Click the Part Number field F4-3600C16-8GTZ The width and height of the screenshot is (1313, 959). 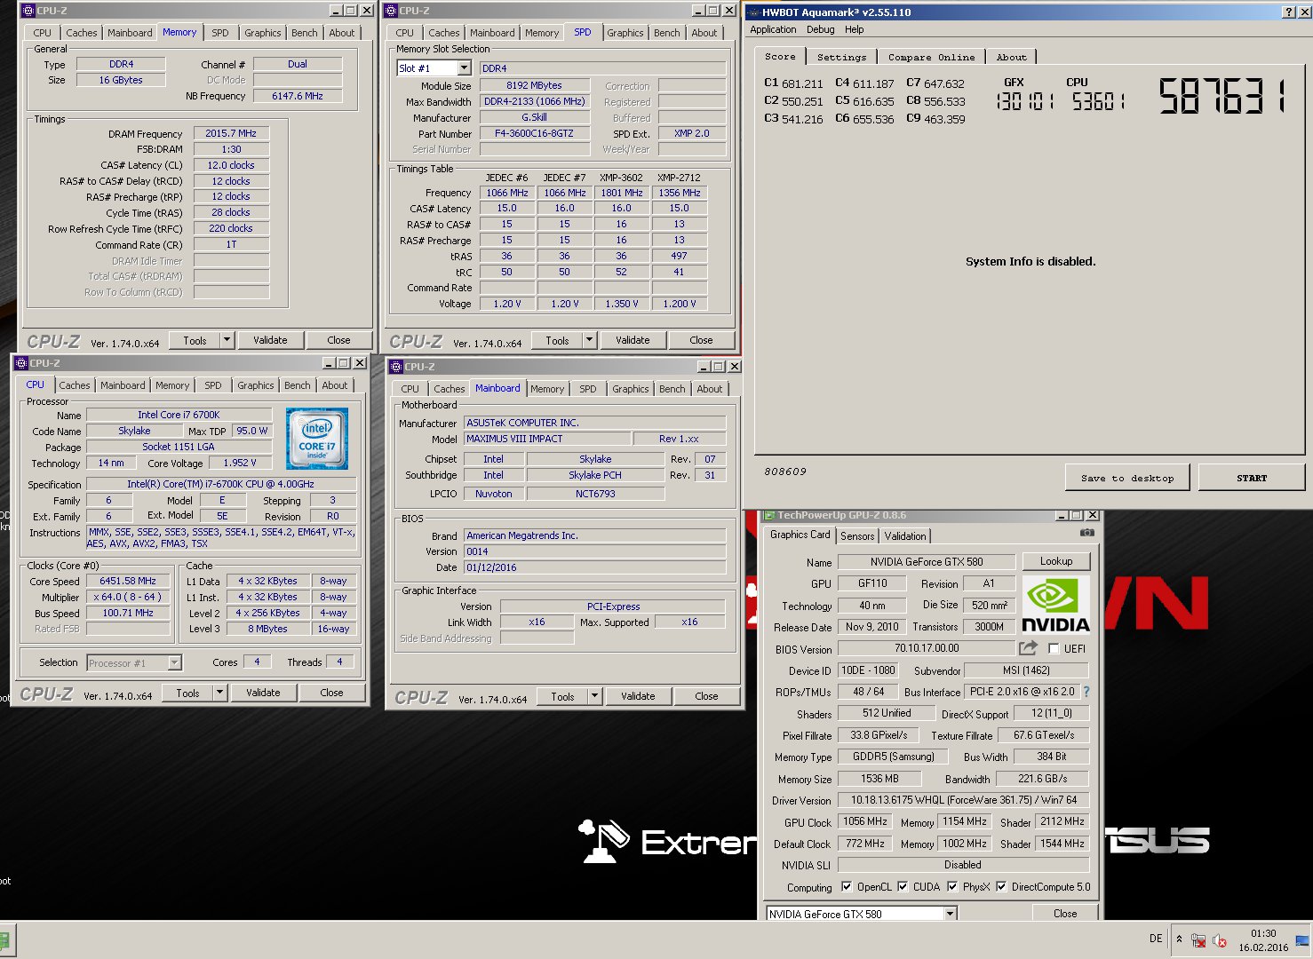click(534, 133)
